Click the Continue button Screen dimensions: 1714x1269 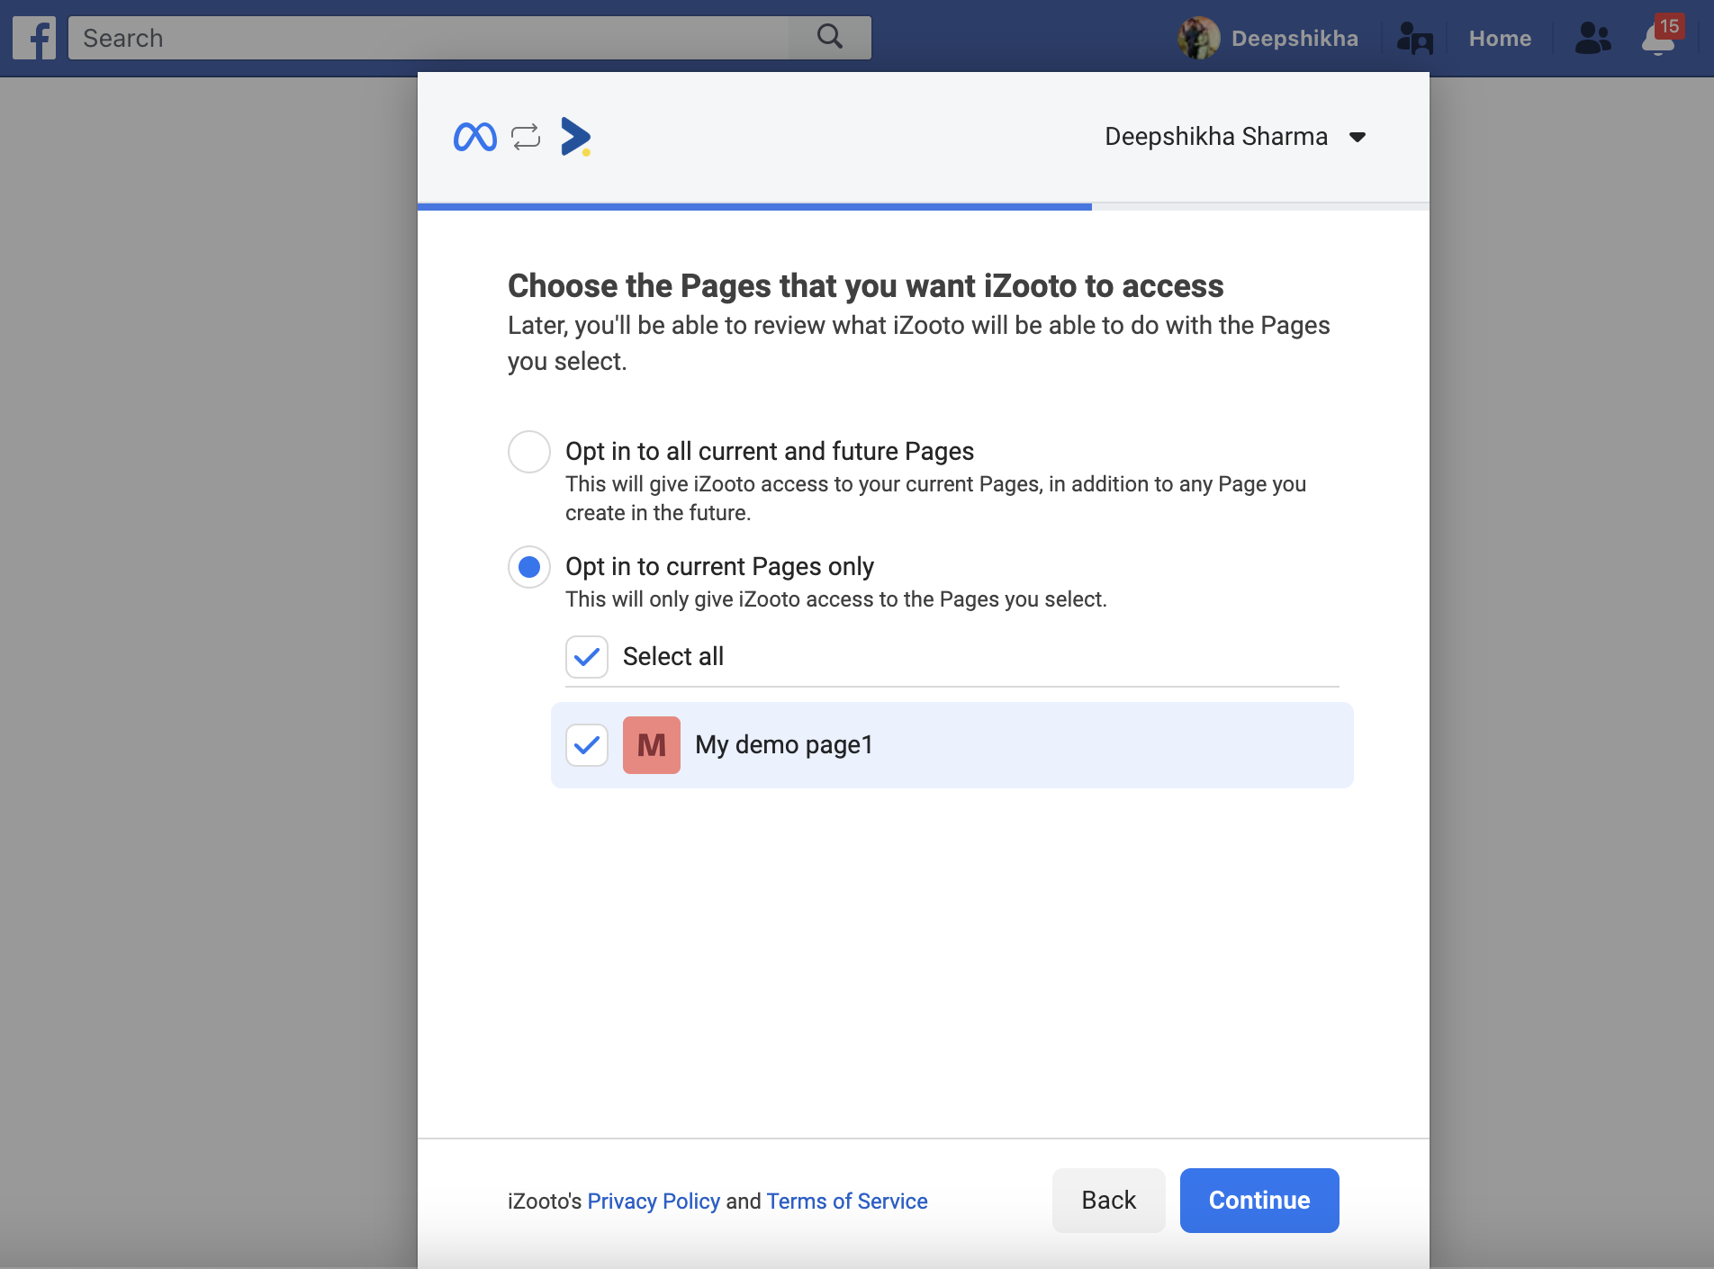click(1259, 1201)
